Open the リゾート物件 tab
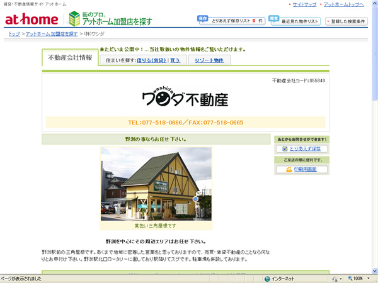The image size is (378, 283). (210, 60)
